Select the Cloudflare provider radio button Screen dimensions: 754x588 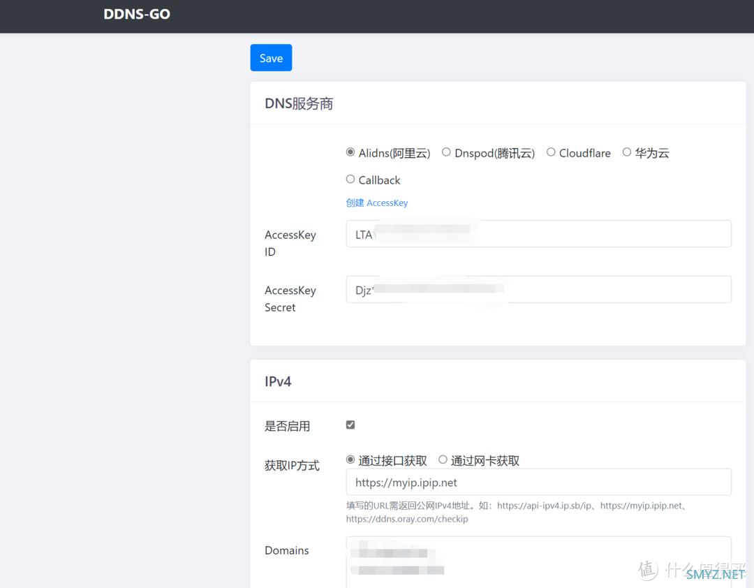click(x=551, y=152)
